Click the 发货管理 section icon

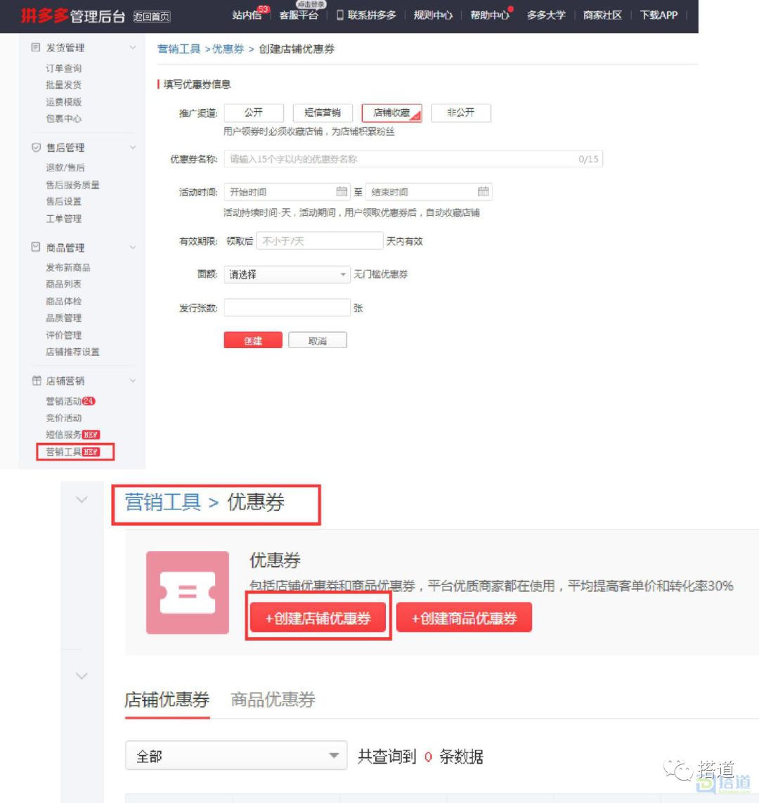point(35,48)
